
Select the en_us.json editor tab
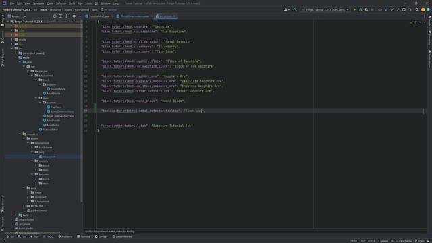(x=165, y=16)
